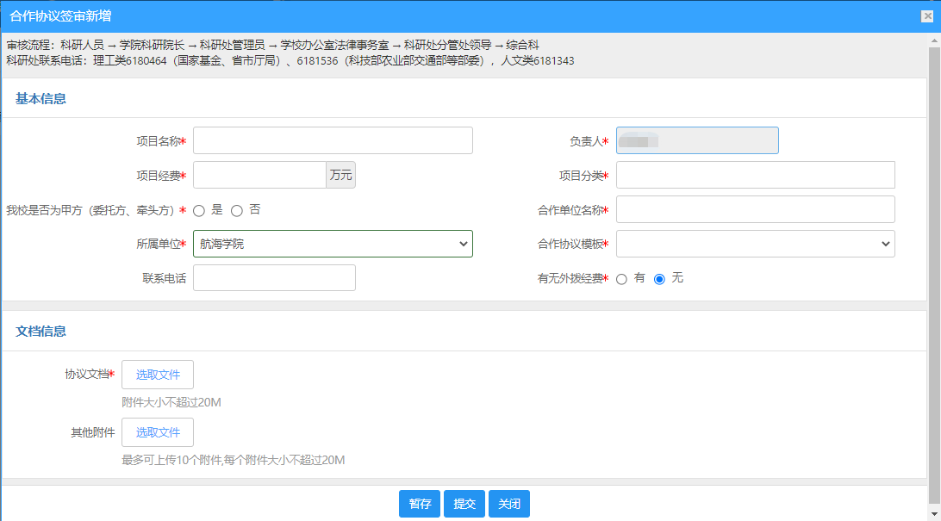Click the 项目分类 selection field
941x521 pixels.
pos(755,175)
